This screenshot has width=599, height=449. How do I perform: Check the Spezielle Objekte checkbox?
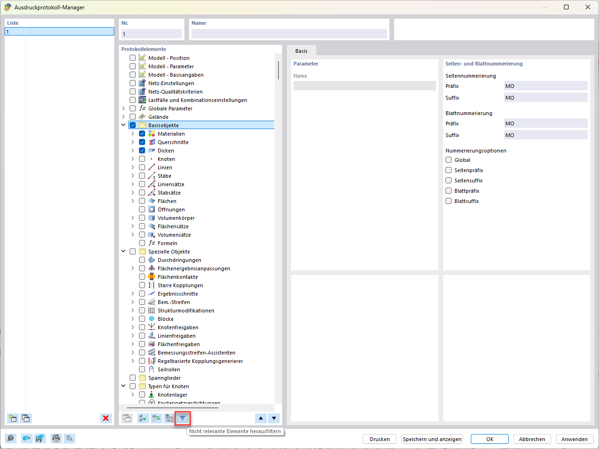(x=133, y=252)
